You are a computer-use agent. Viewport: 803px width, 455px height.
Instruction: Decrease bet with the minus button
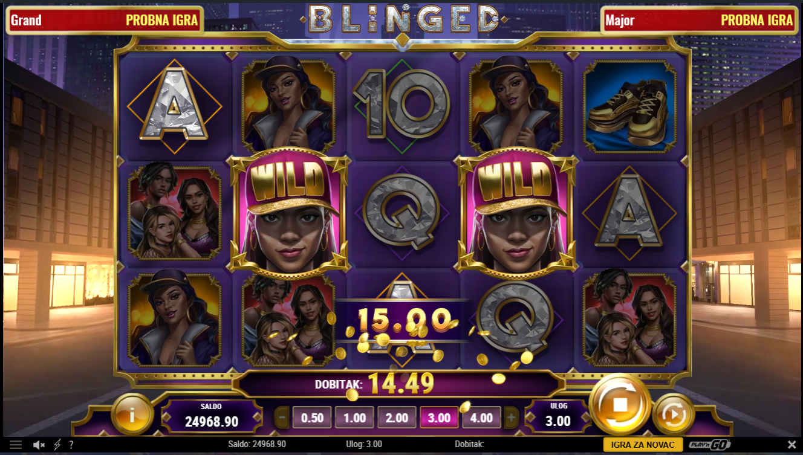(x=282, y=417)
